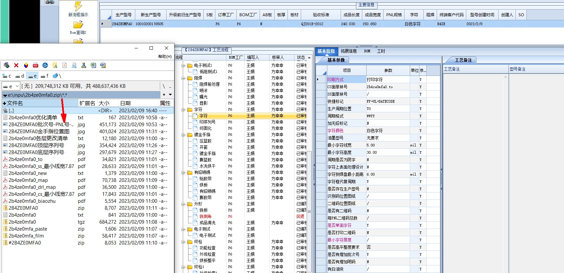Select the 2b4ze0mfa0 tgz archive file
This screenshot has height=273, width=564.
point(22,222)
